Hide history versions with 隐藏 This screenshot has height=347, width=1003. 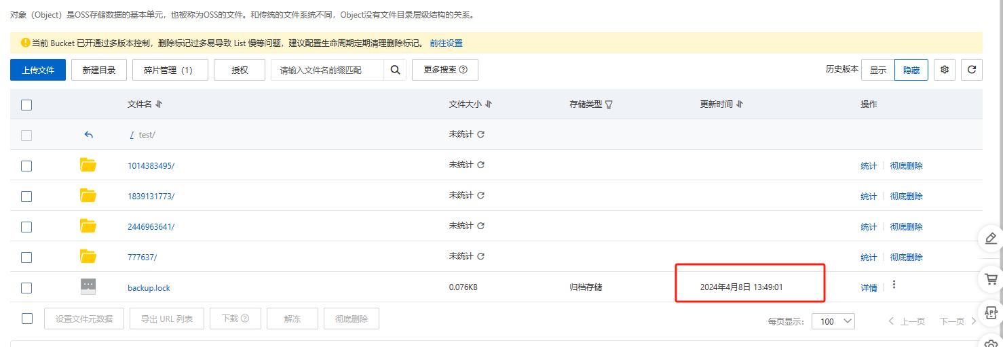click(911, 70)
